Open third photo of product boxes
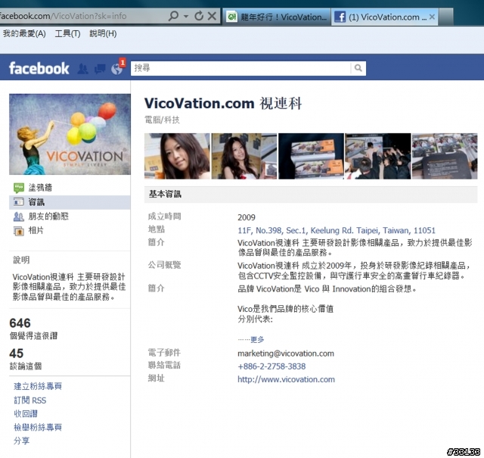Screen dimensions: 484x458 (311, 156)
